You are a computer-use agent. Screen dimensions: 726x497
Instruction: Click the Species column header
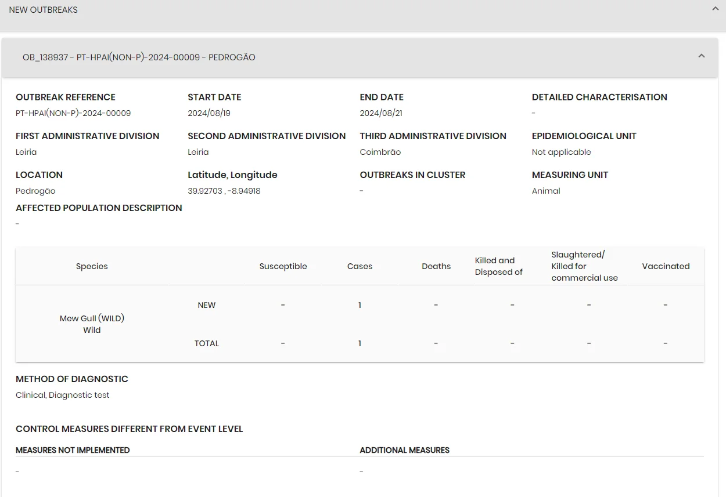92,266
